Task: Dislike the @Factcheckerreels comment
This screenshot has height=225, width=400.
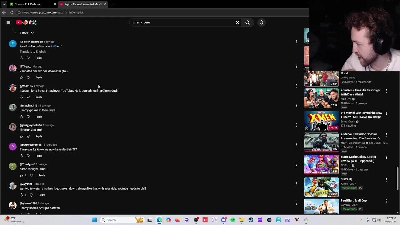Action: point(28,58)
